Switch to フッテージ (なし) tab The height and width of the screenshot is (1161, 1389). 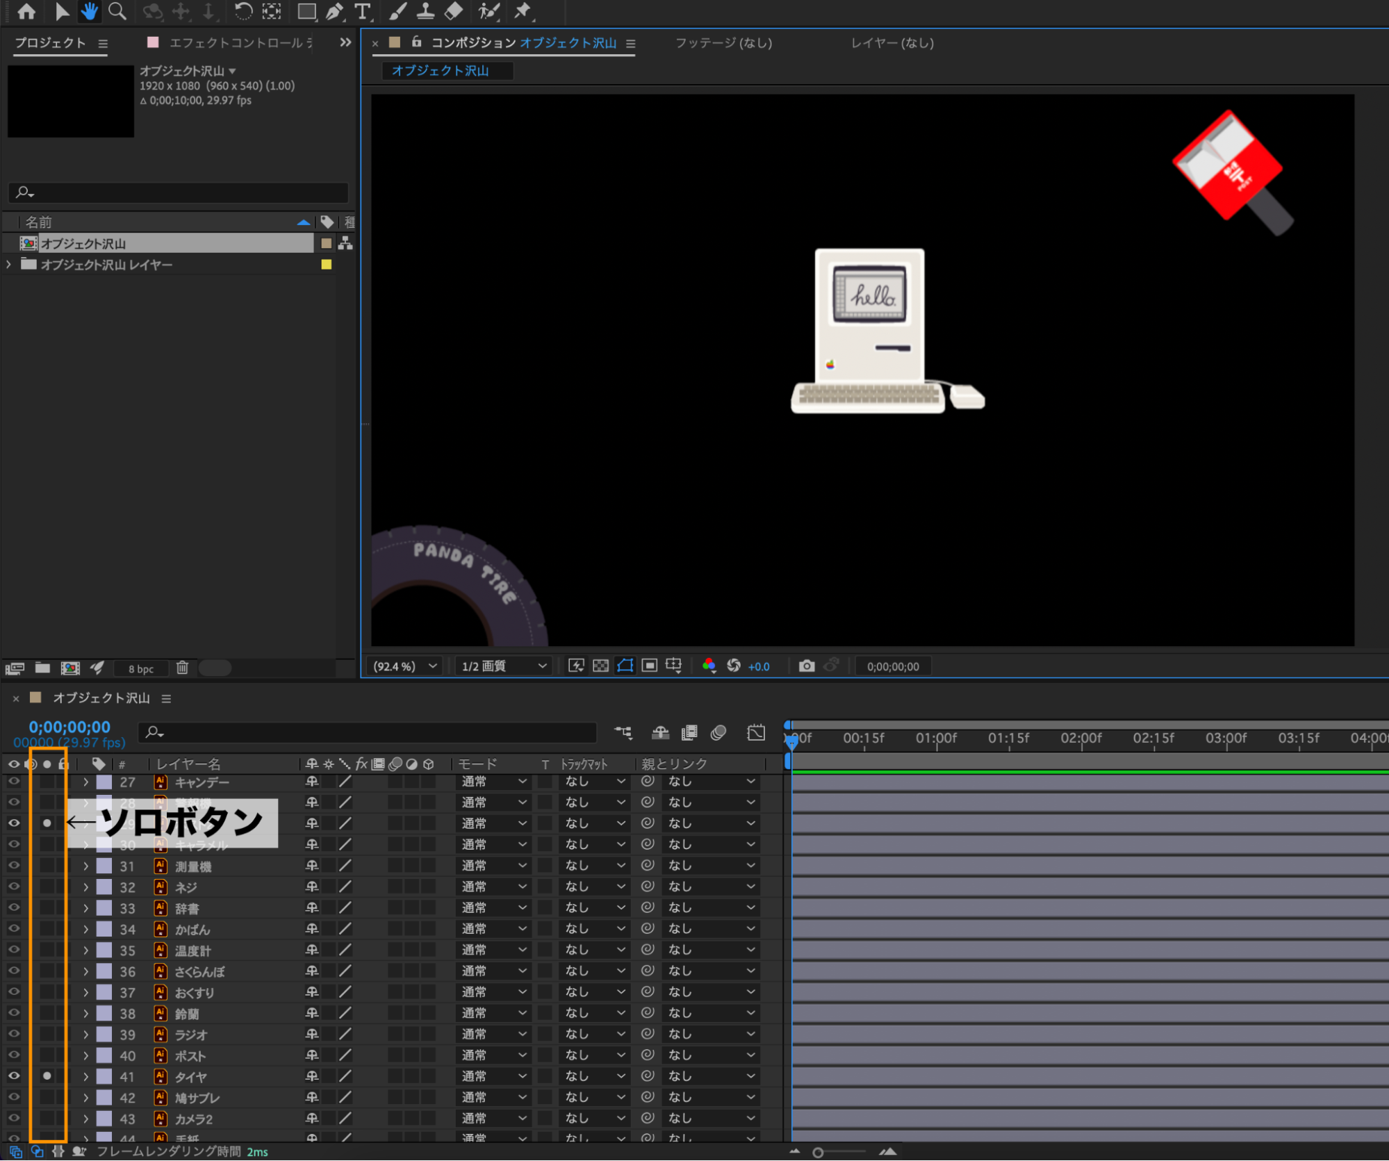click(x=723, y=43)
